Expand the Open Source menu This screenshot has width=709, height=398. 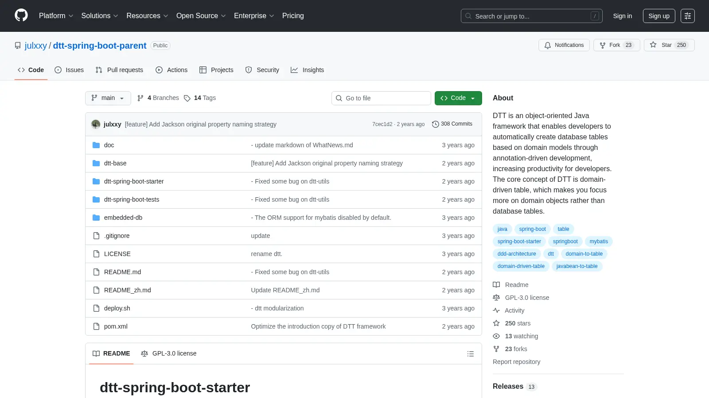(x=201, y=16)
